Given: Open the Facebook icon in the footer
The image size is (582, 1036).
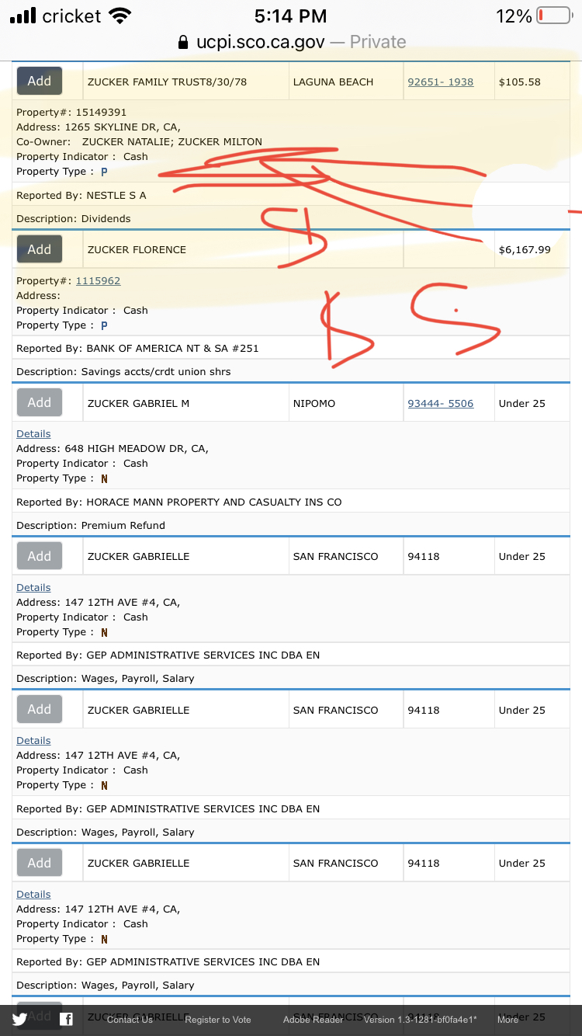Looking at the screenshot, I should (67, 1019).
